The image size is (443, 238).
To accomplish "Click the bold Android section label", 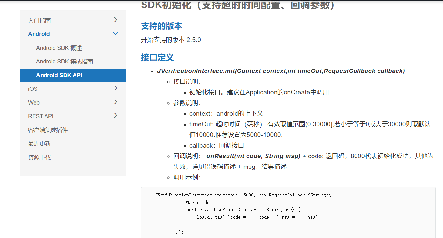I will point(39,33).
